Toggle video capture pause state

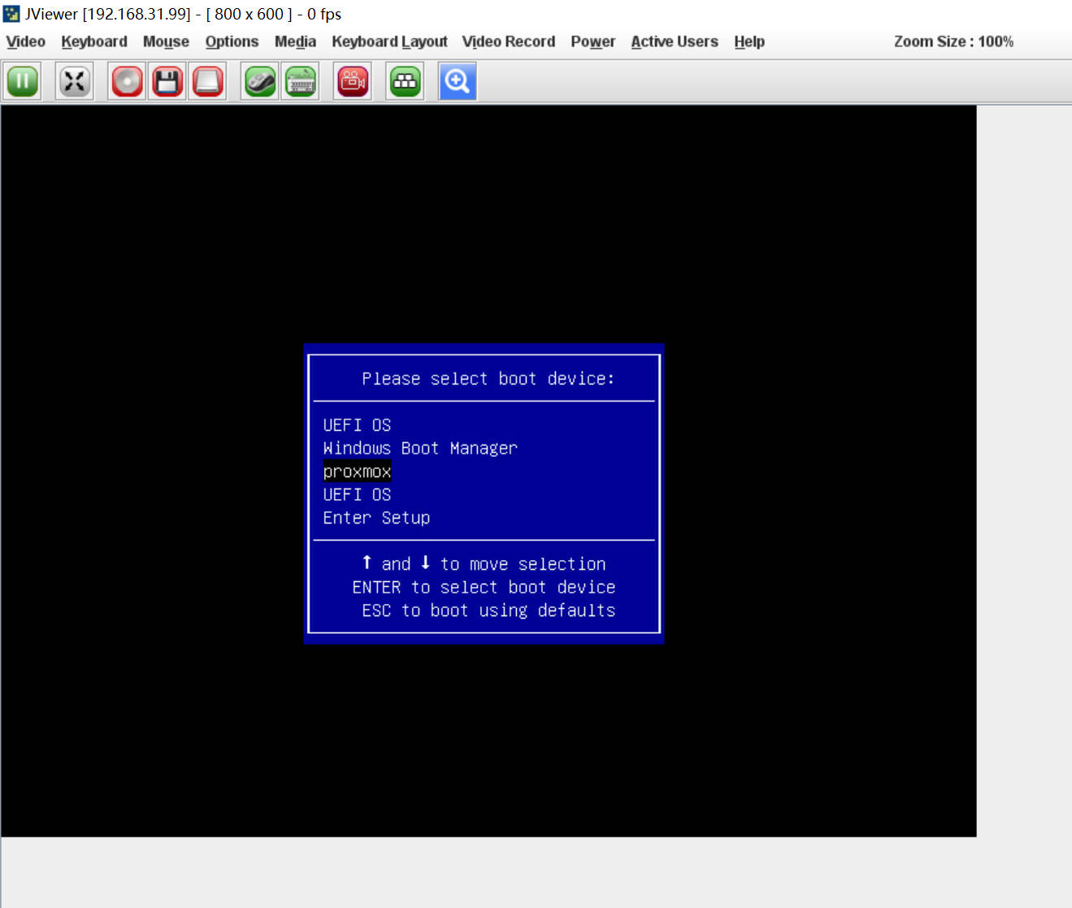tap(22, 81)
